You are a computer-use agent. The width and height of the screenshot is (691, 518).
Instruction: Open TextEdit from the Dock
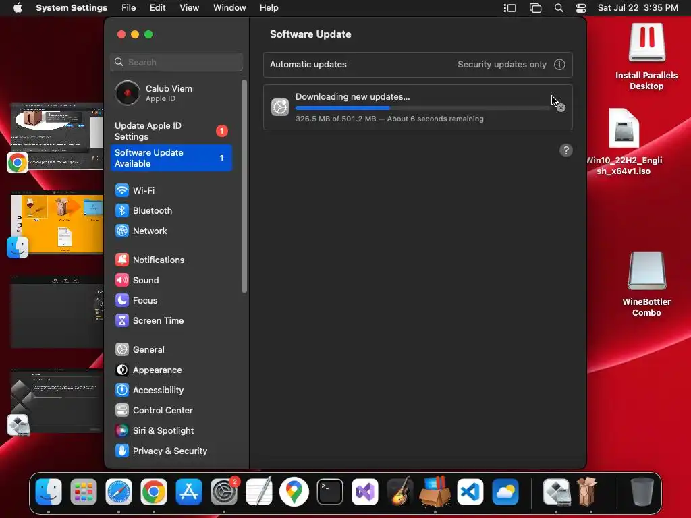click(x=258, y=492)
